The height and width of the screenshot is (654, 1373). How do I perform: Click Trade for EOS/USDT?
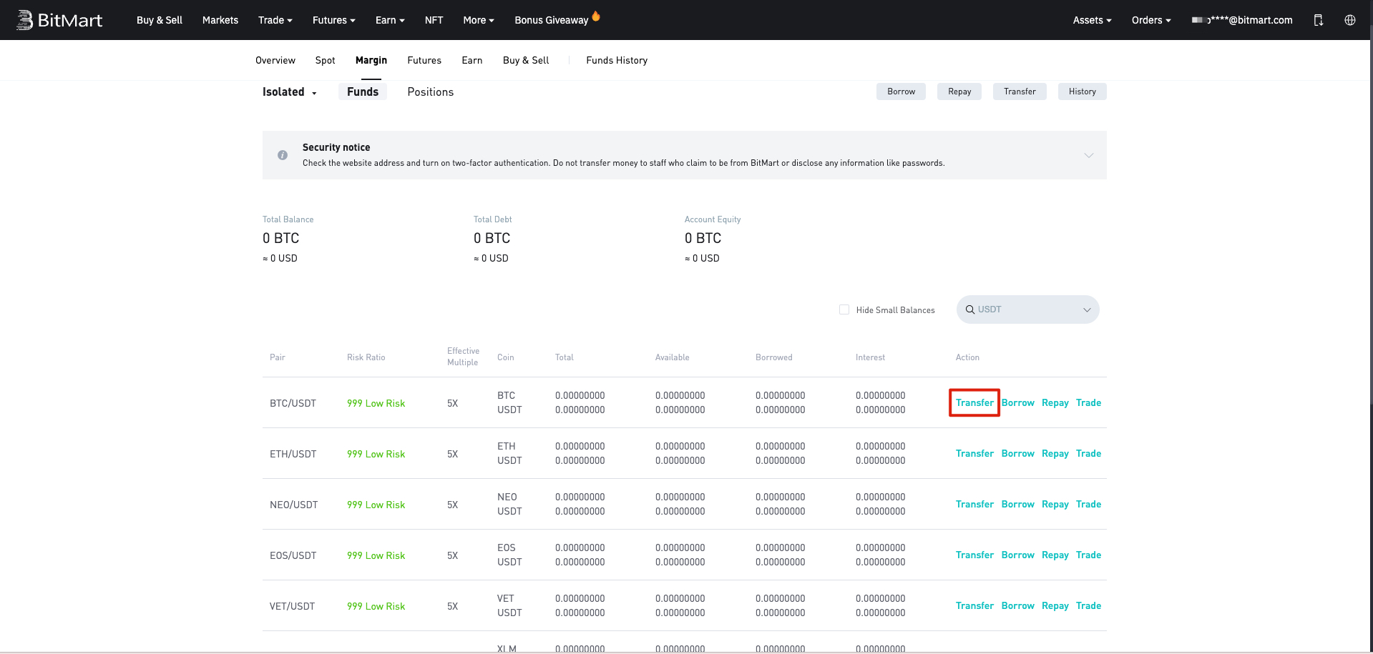(1089, 555)
